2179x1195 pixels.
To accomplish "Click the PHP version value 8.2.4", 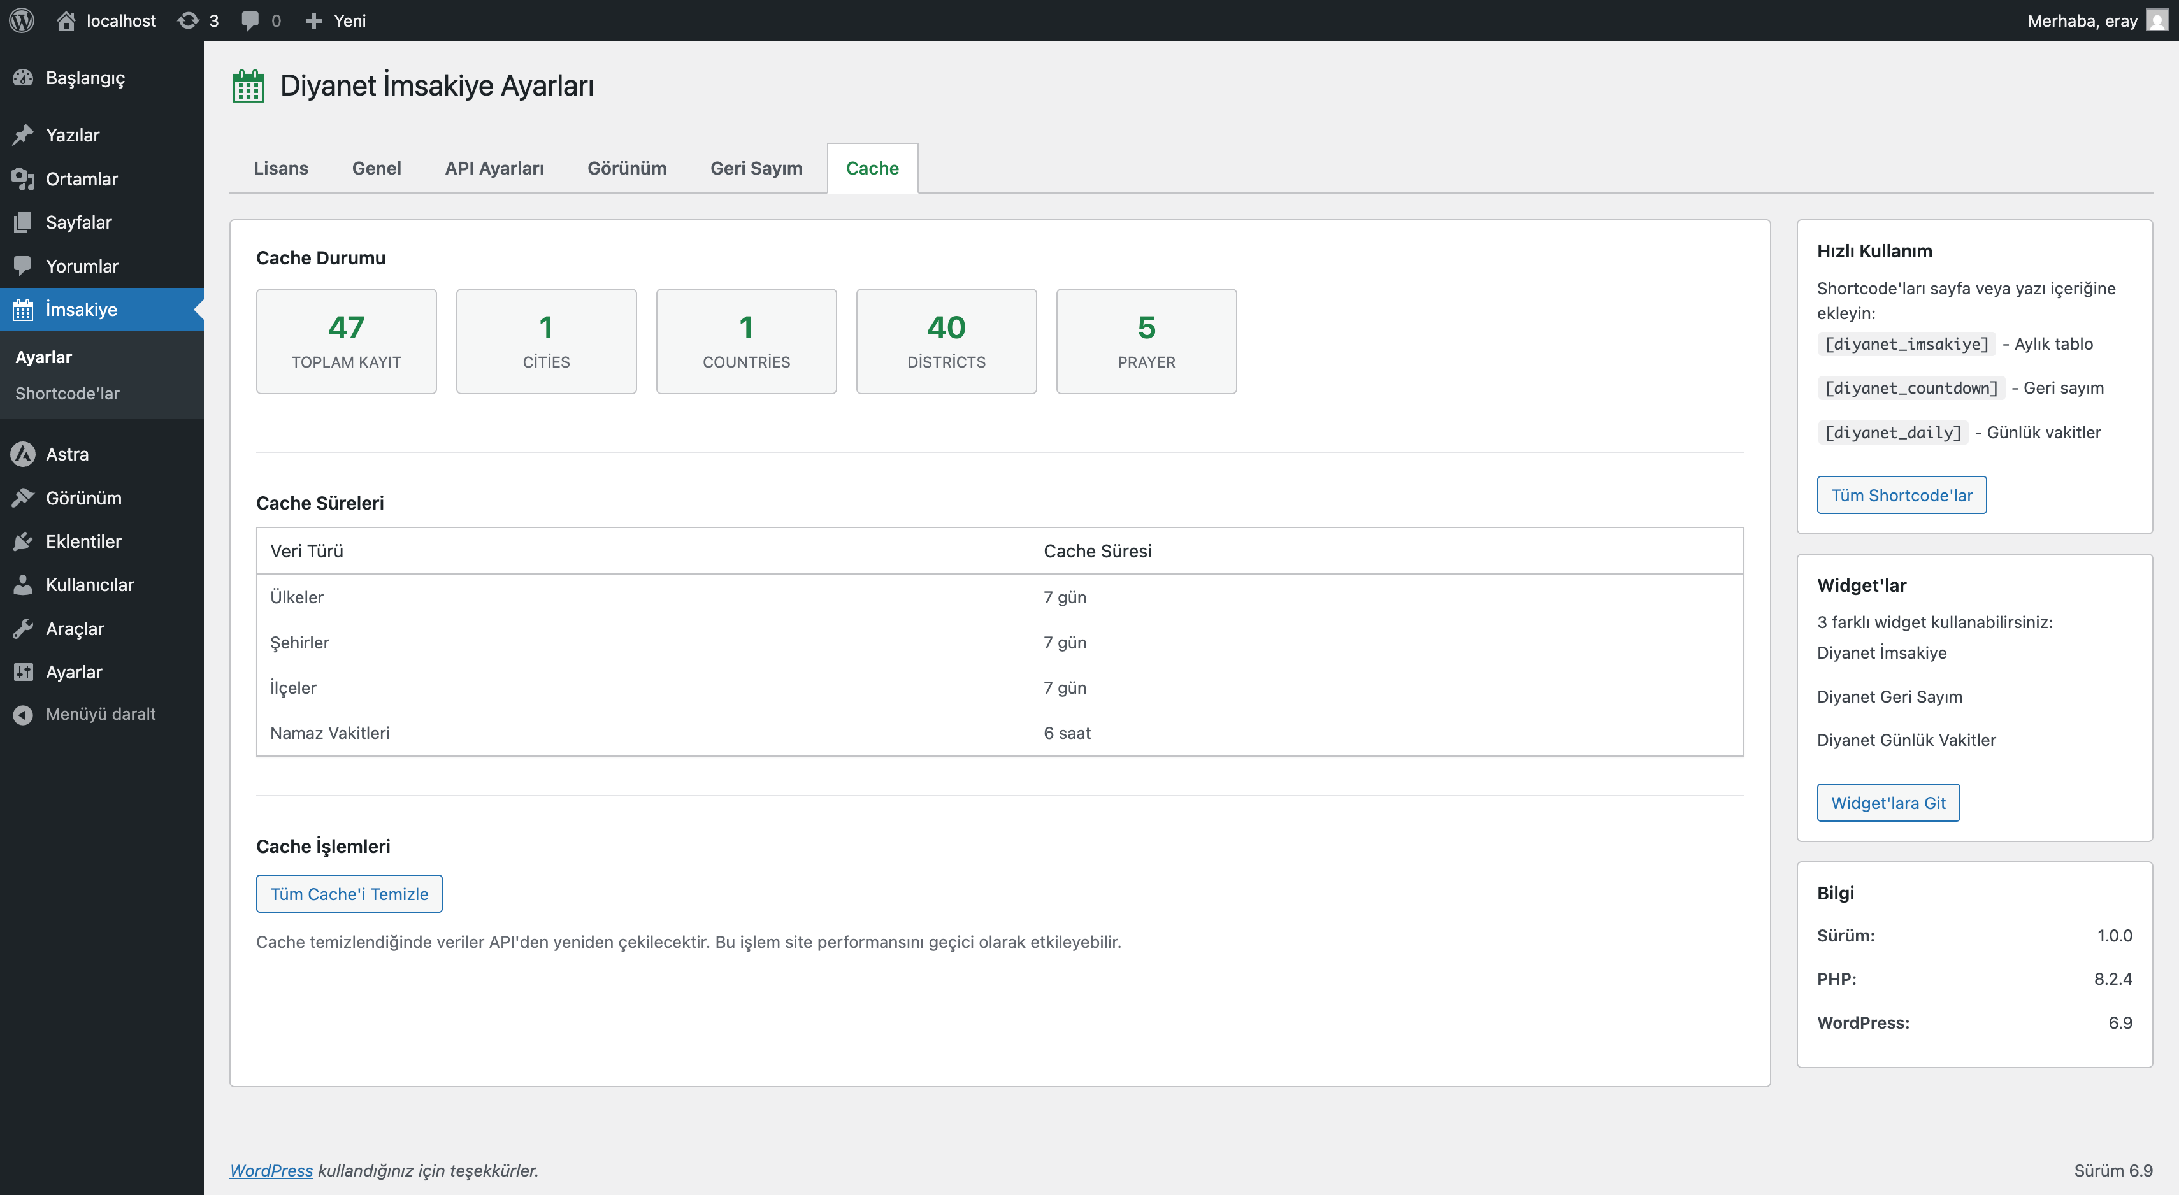I will point(2113,979).
